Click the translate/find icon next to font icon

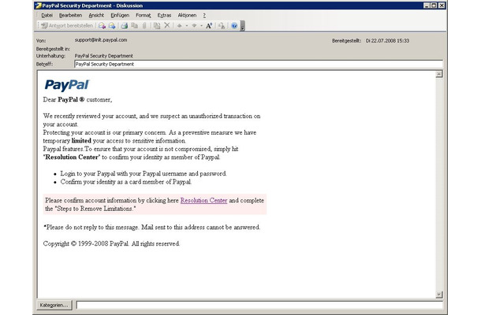tap(221, 26)
